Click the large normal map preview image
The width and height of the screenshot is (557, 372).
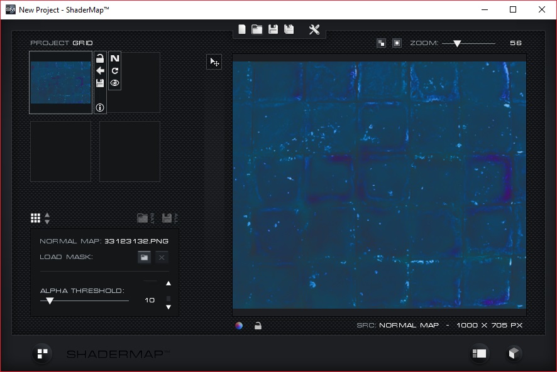click(379, 185)
